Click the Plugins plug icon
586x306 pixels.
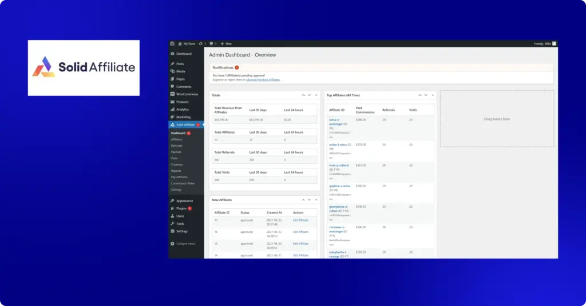click(x=172, y=208)
